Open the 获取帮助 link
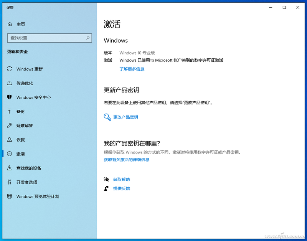Screen dimensions: 307x241 tap(122, 179)
